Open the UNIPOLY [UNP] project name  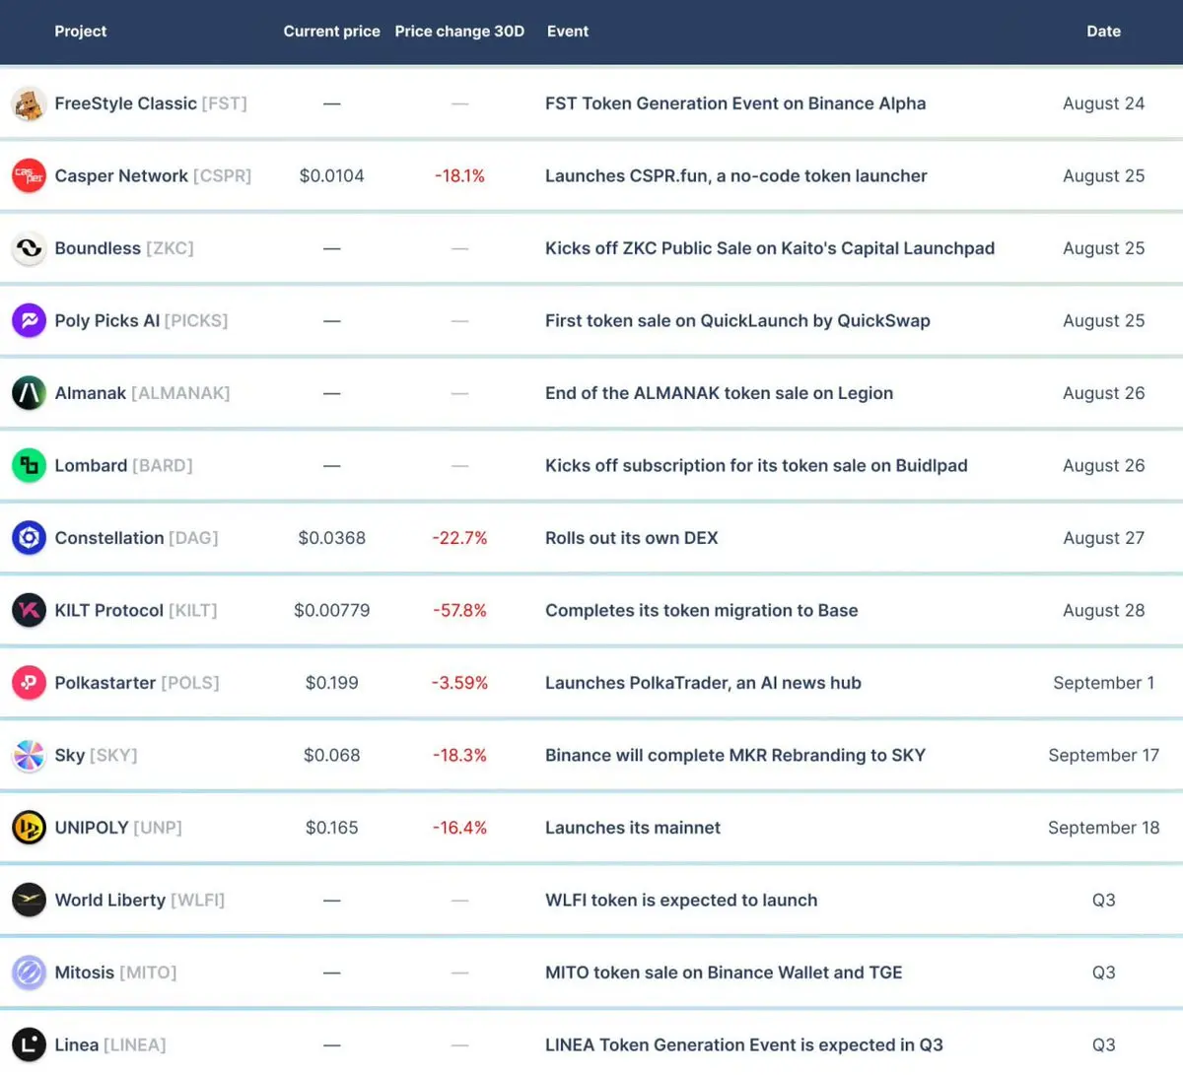point(118,828)
